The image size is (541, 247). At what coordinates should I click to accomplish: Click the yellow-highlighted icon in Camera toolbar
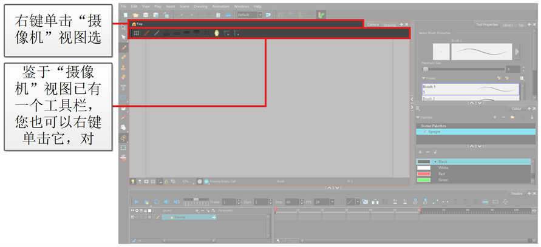coord(216,33)
